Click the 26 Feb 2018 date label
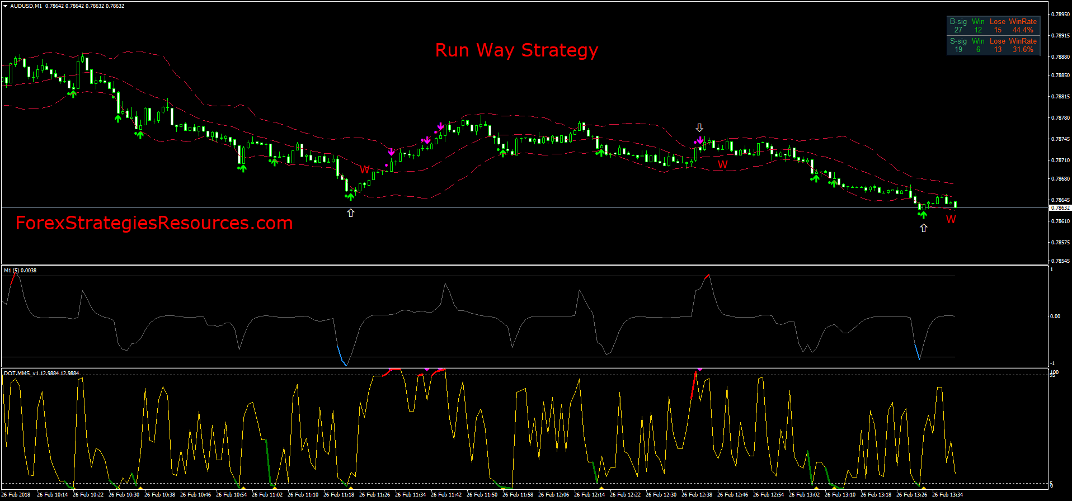Image resolution: width=1072 pixels, height=501 pixels. pyautogui.click(x=16, y=495)
